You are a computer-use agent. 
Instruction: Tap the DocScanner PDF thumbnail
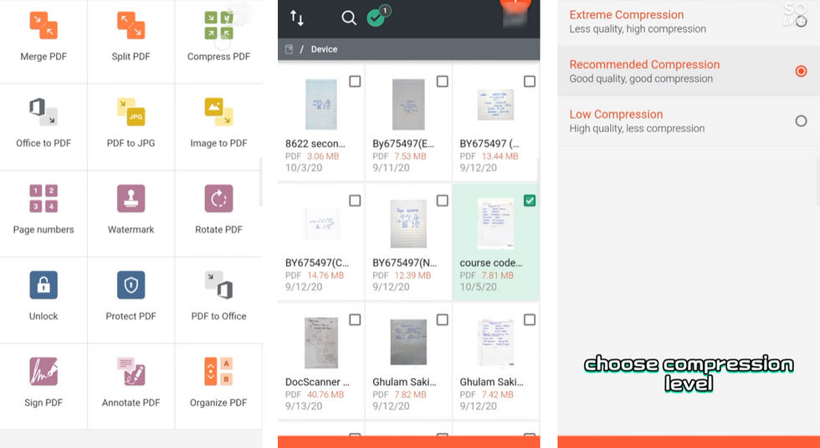(x=321, y=343)
